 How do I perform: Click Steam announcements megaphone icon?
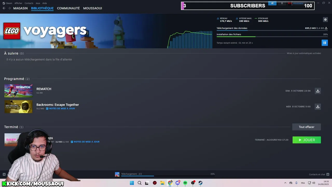[x=272, y=3]
